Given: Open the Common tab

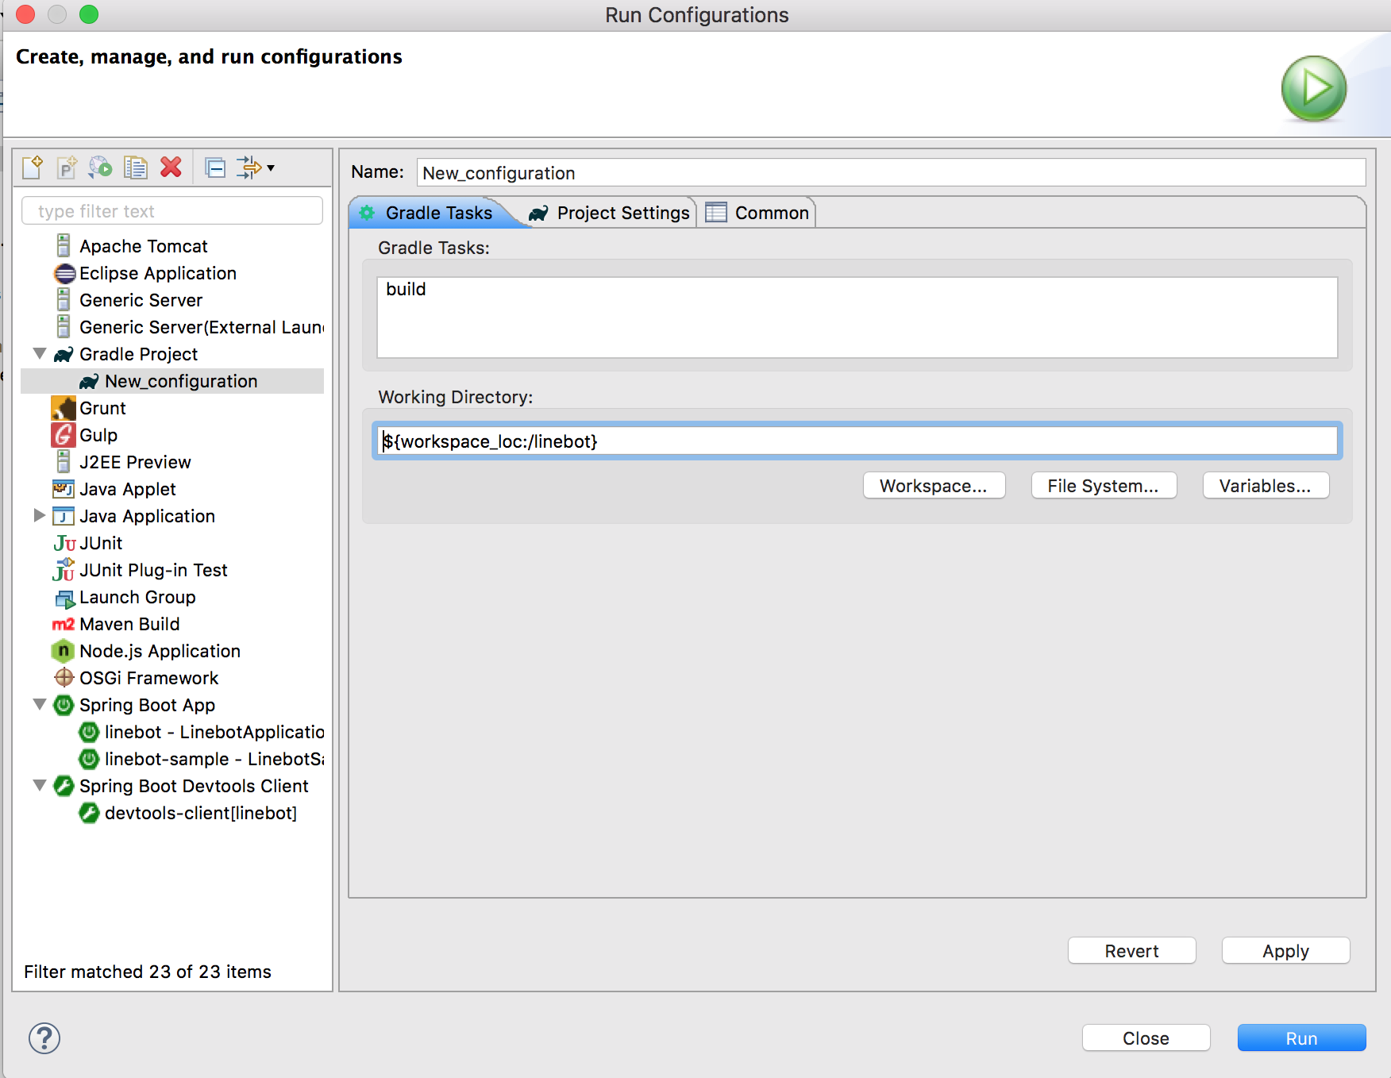Looking at the screenshot, I should pos(758,213).
